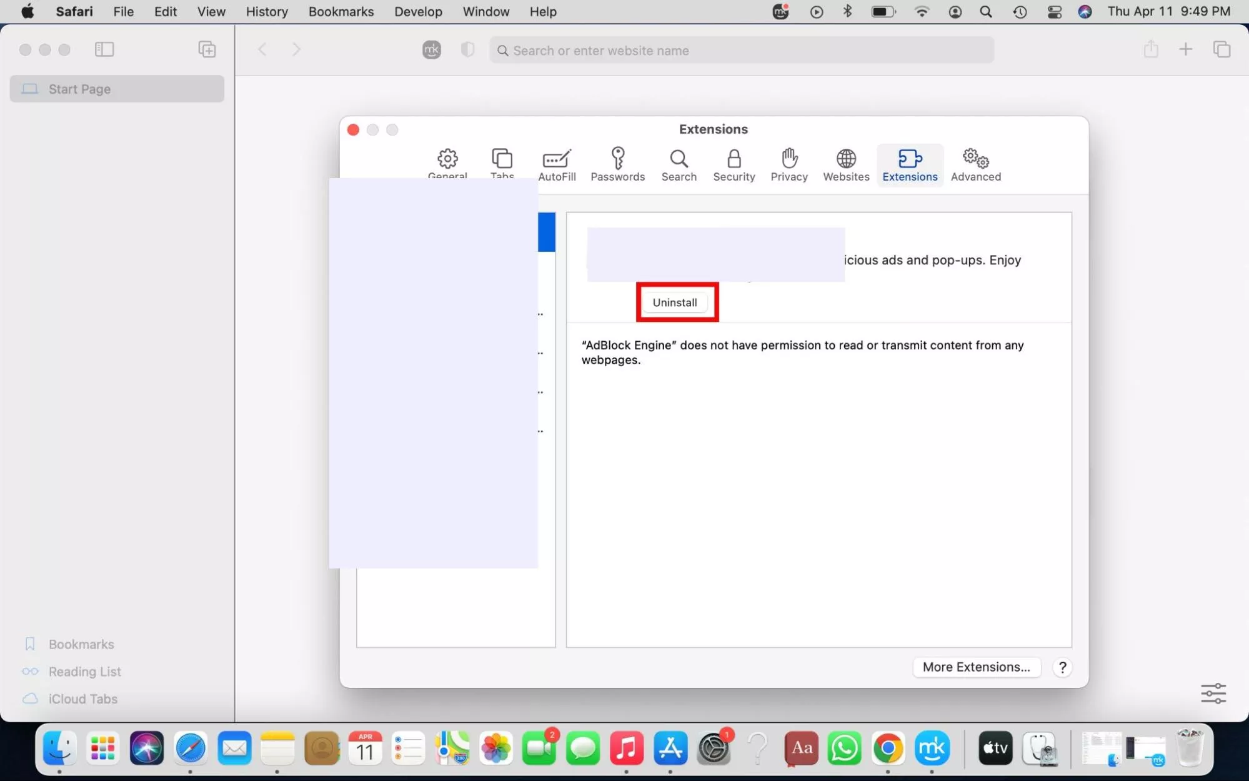Select the AutoFill preferences tab

(557, 165)
